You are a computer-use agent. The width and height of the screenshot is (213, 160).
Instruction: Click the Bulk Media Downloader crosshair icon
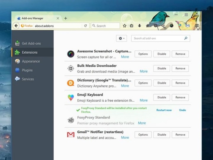(71, 68)
